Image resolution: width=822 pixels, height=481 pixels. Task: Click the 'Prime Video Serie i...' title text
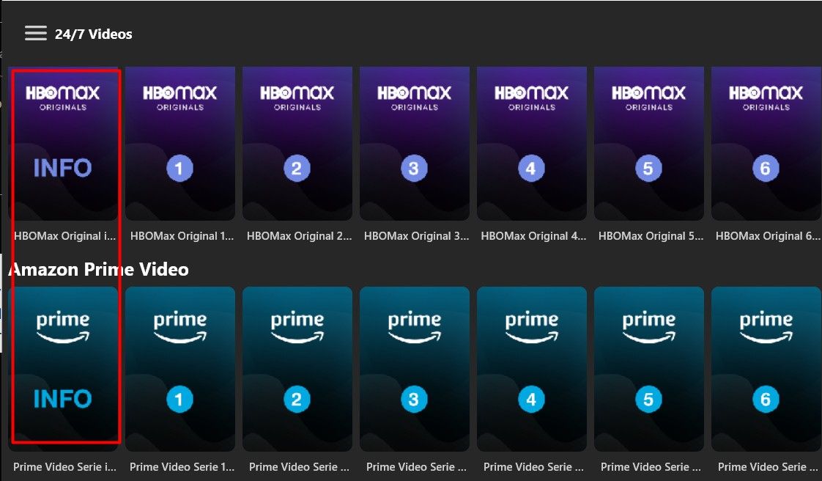[x=64, y=467]
